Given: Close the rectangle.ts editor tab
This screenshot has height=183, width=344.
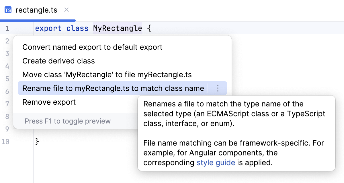Looking at the screenshot, I should tap(66, 10).
